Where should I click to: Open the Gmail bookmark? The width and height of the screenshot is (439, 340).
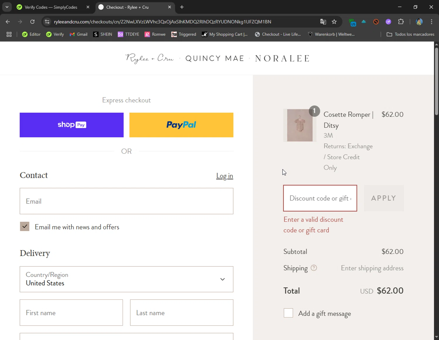click(x=78, y=34)
